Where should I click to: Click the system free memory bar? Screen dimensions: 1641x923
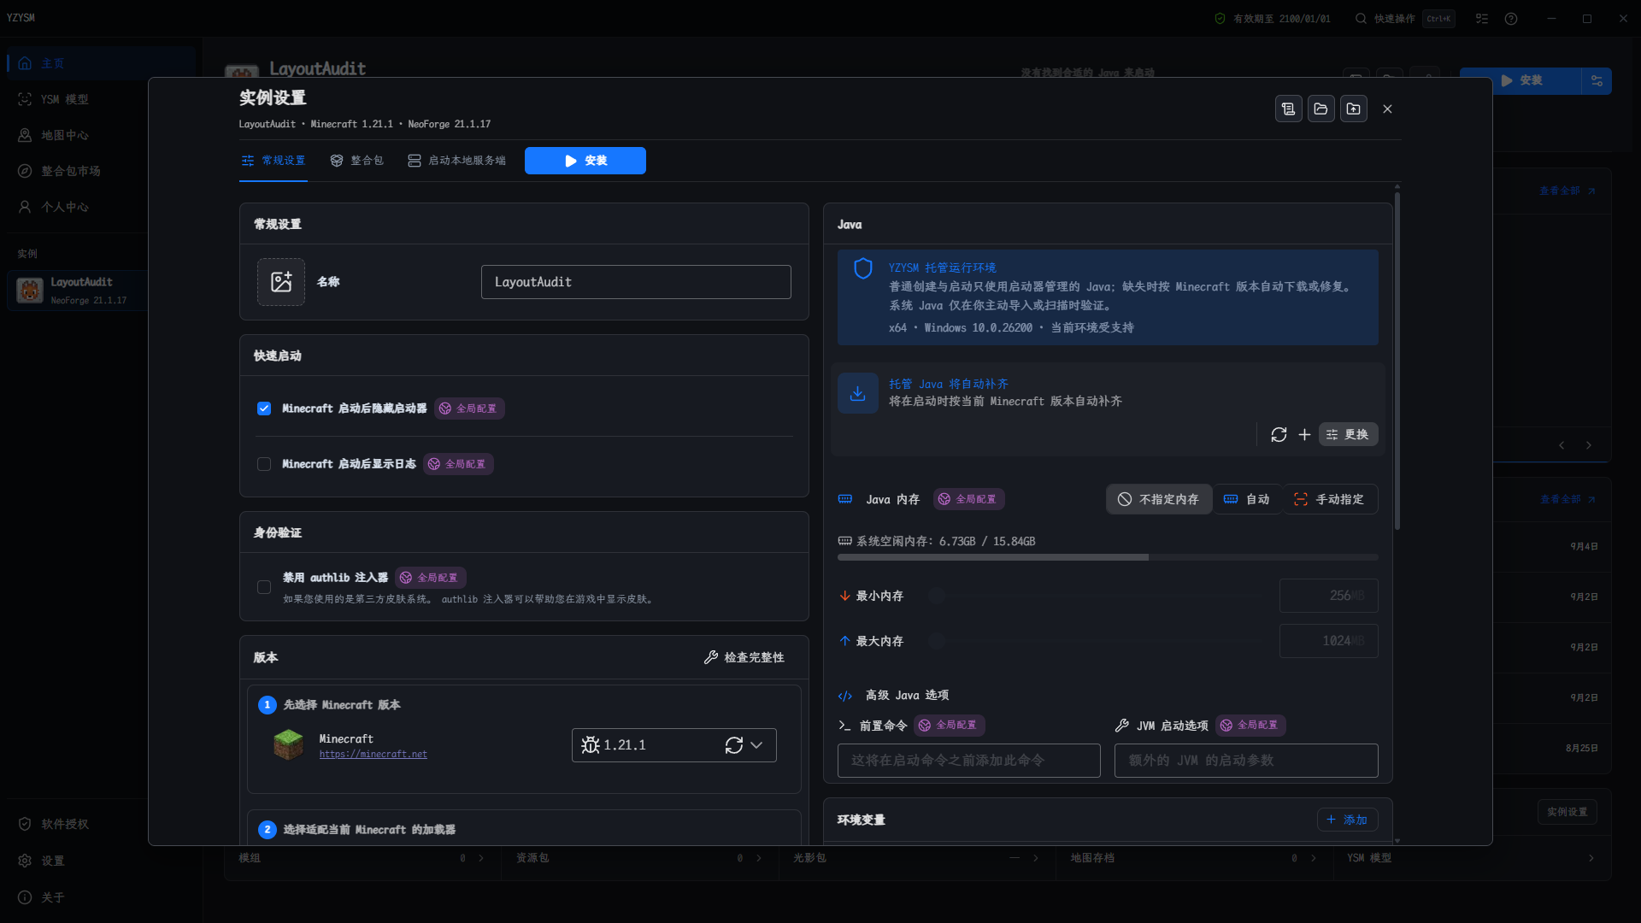coord(1108,557)
